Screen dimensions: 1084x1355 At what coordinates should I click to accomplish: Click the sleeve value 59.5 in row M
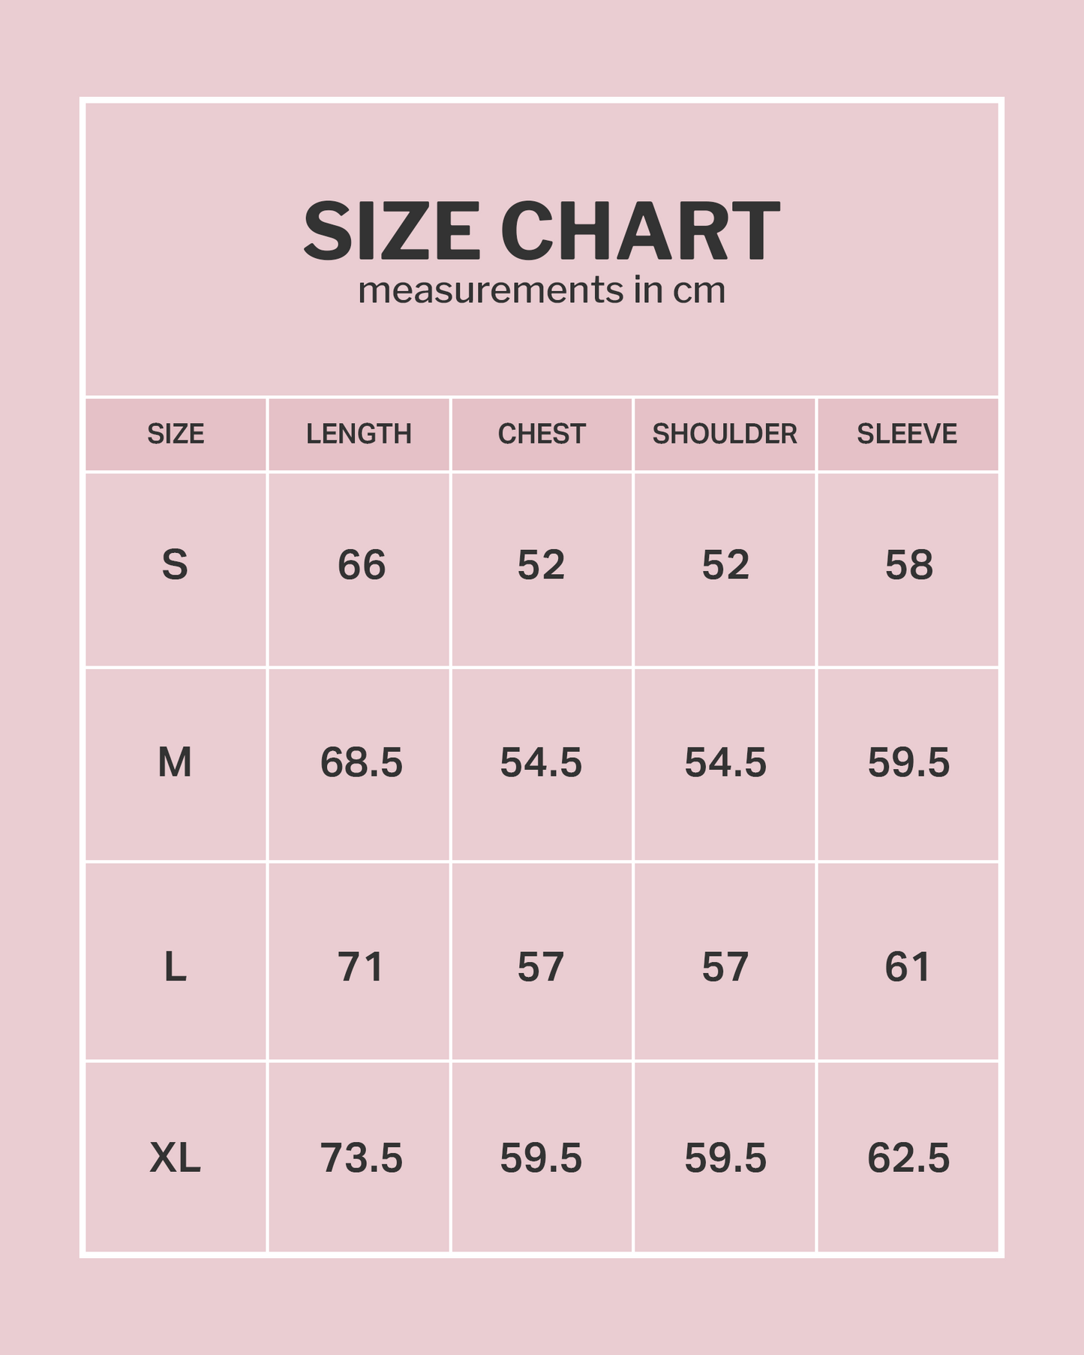pyautogui.click(x=908, y=763)
